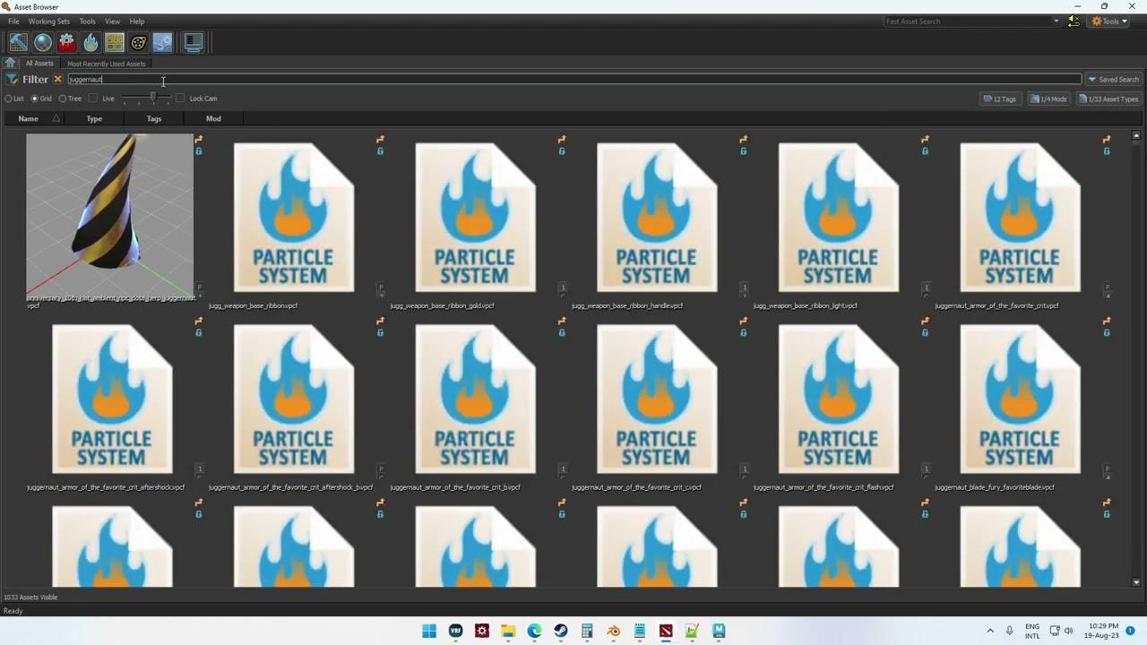Switch to the All Assets tab

[x=39, y=64]
